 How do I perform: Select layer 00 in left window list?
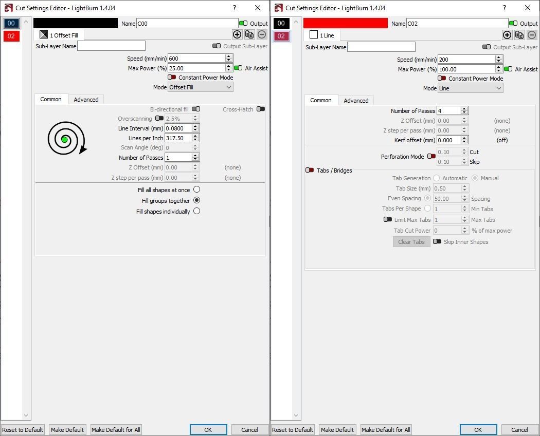pyautogui.click(x=11, y=24)
